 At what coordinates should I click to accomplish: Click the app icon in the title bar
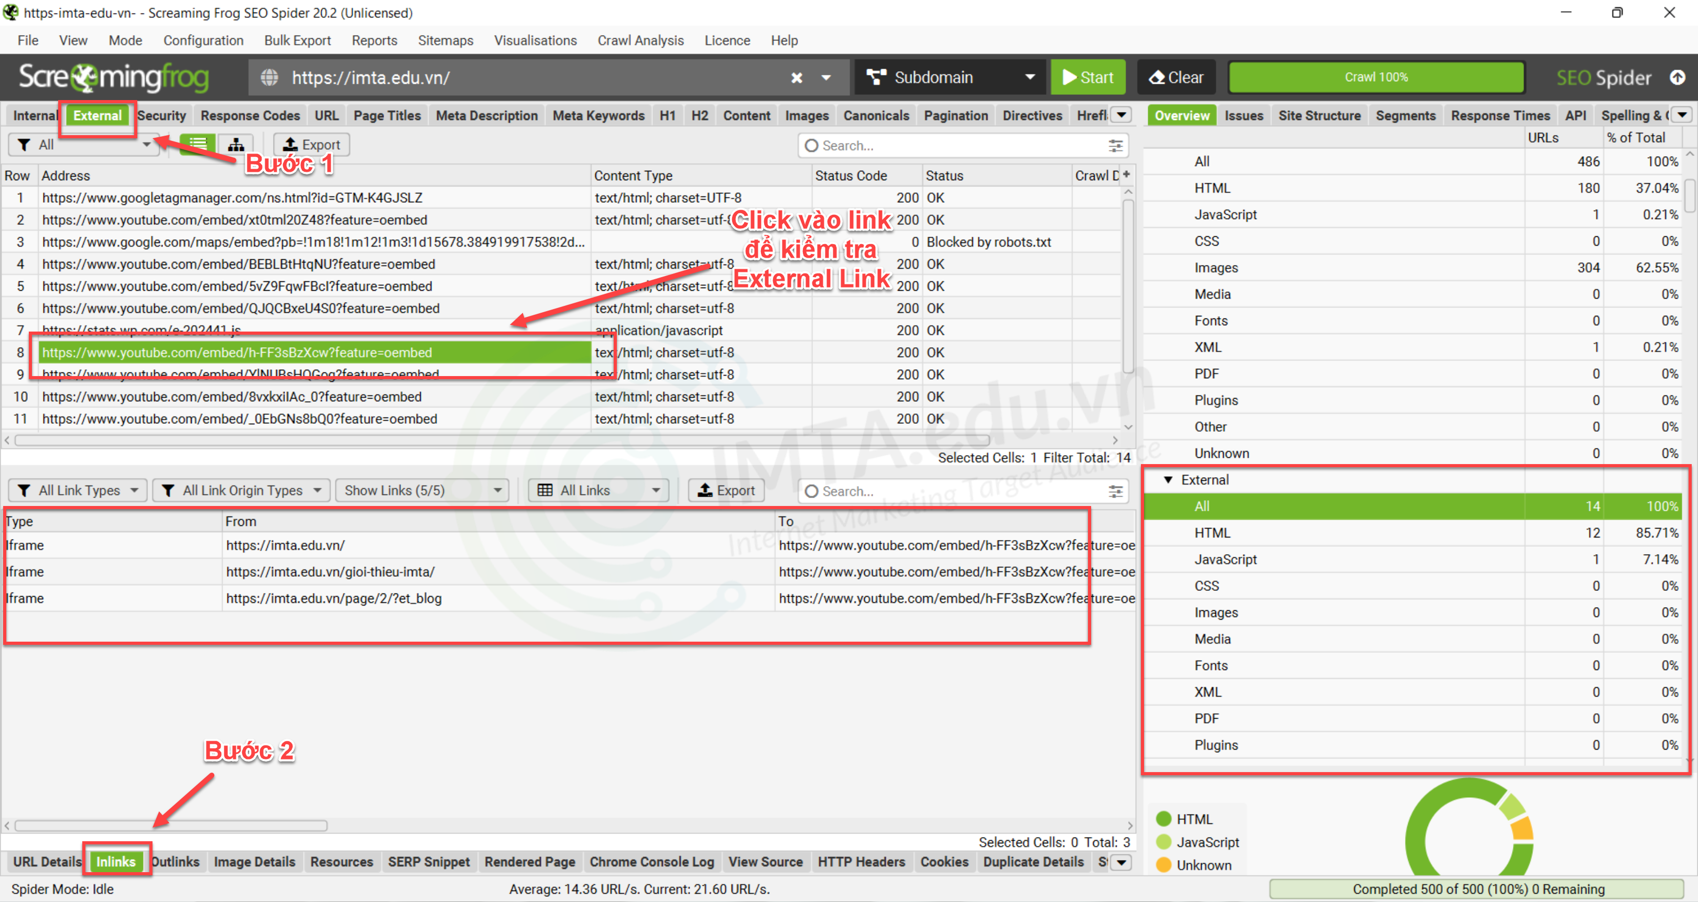click(x=10, y=13)
